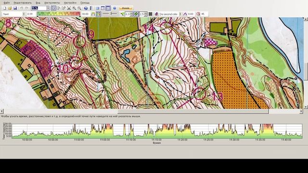Open the Редактировать menu
This screenshot has height=173, width=308.
click(x=23, y=3)
